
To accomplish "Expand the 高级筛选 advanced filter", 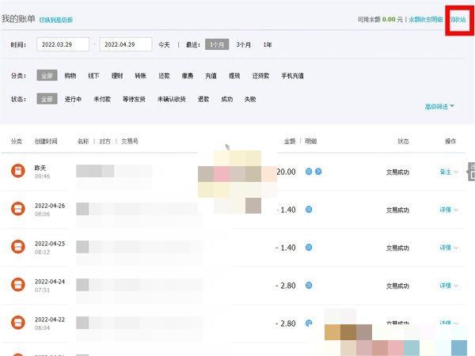I will [439, 106].
